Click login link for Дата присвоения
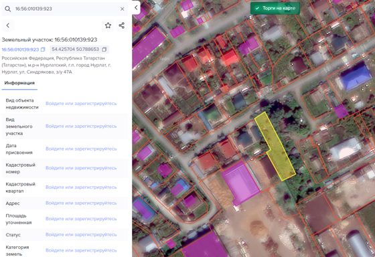Viewport: 375px width, 257px height. 81,149
